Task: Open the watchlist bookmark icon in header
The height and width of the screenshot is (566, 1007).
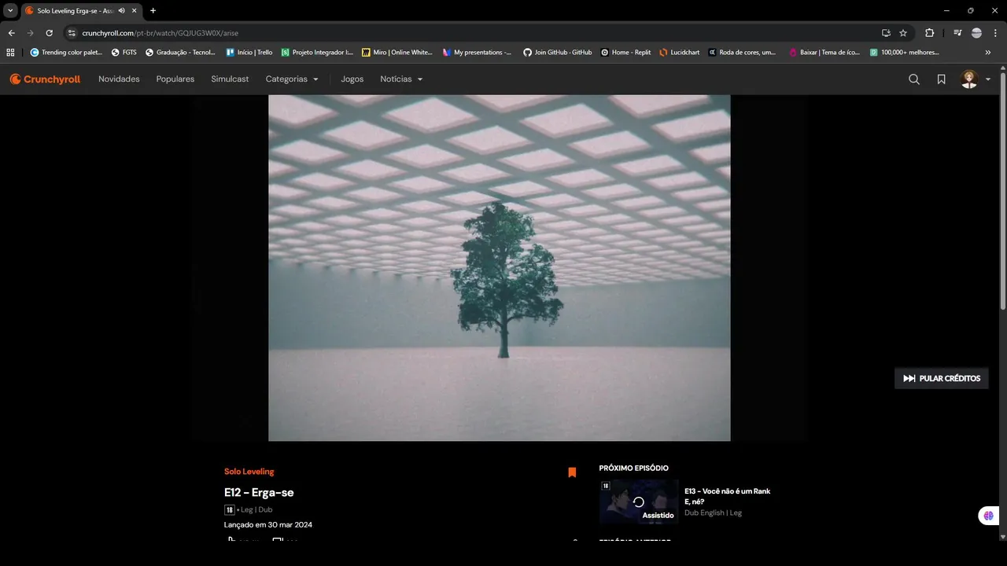Action: (941, 79)
